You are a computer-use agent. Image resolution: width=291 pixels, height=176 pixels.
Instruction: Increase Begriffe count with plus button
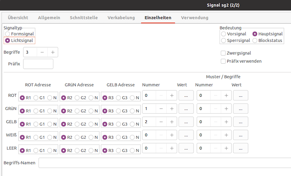(52, 52)
